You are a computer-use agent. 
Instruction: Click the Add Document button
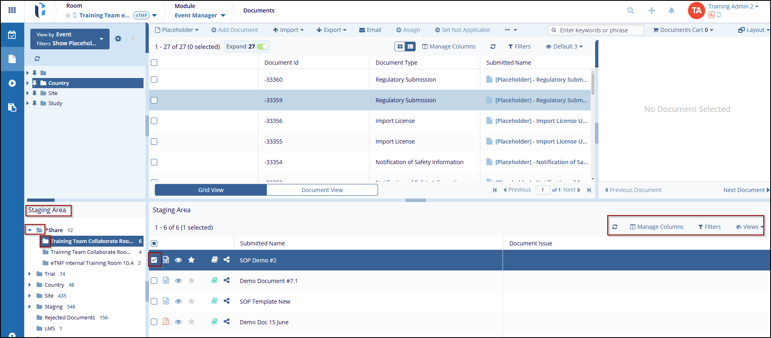click(234, 30)
